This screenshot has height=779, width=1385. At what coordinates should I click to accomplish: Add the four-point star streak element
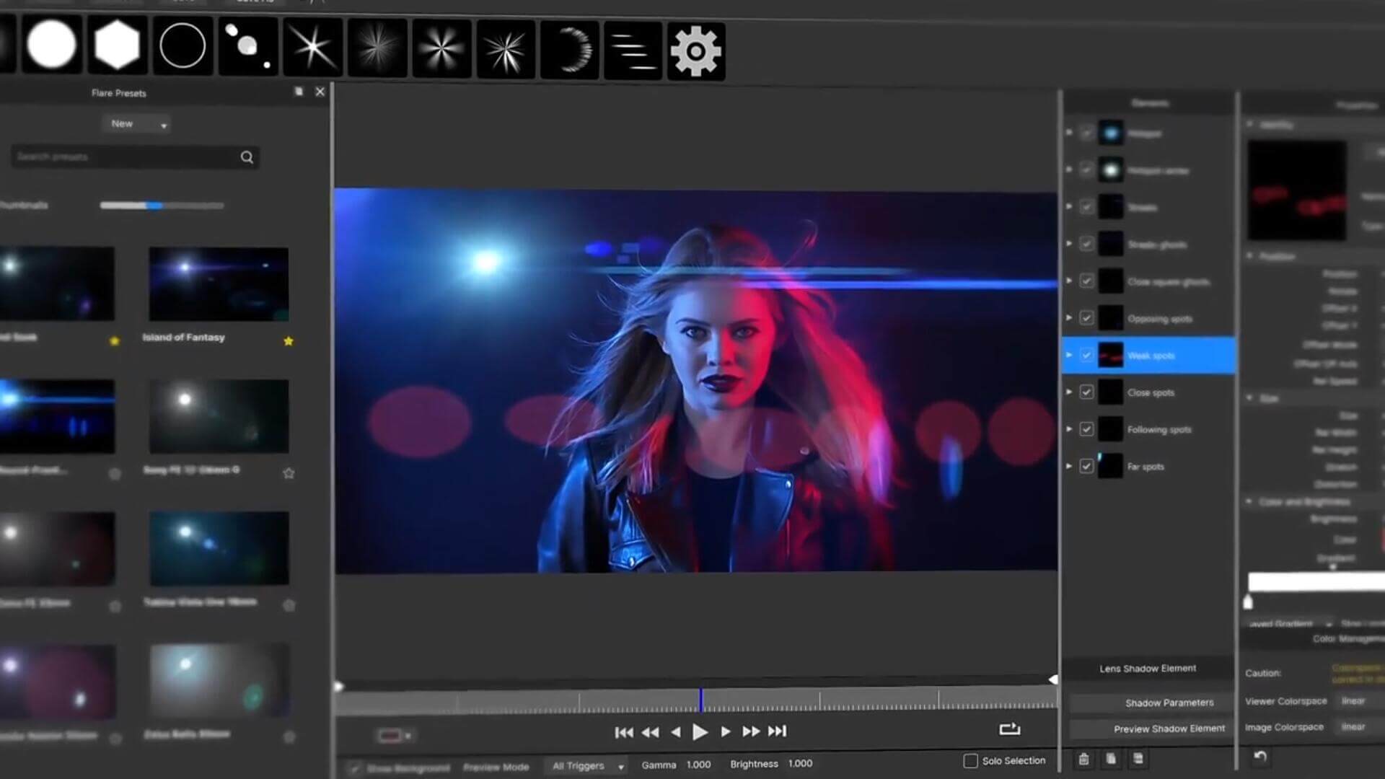point(312,48)
